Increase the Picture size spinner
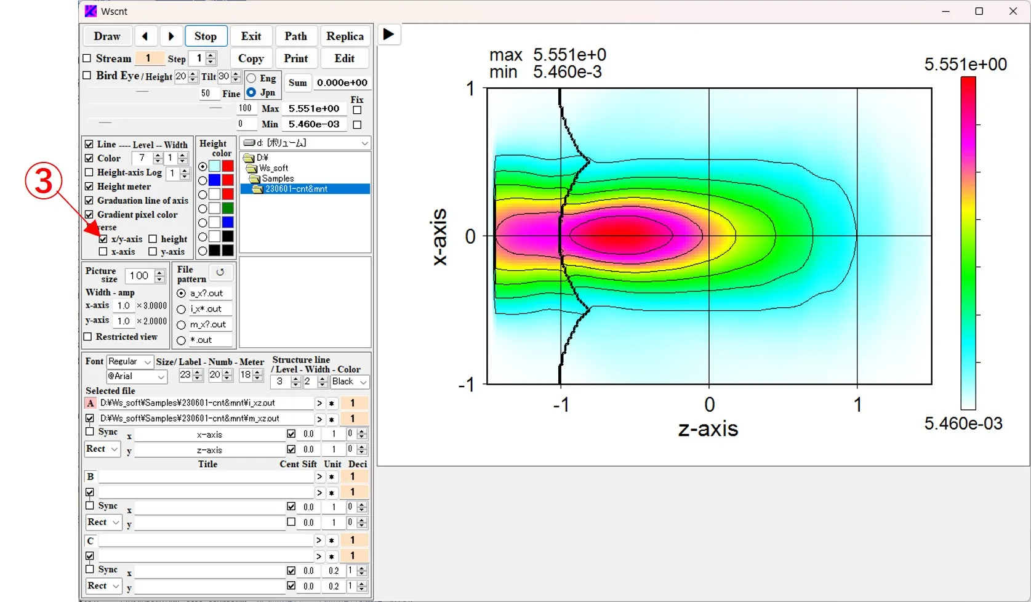Screen dimensions: 1031x602 pyautogui.click(x=160, y=273)
